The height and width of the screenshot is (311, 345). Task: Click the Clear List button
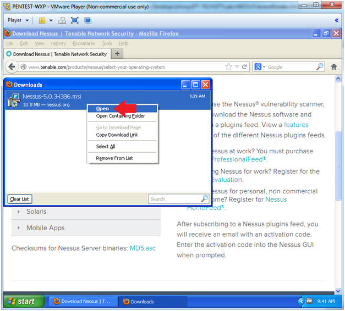(20, 199)
